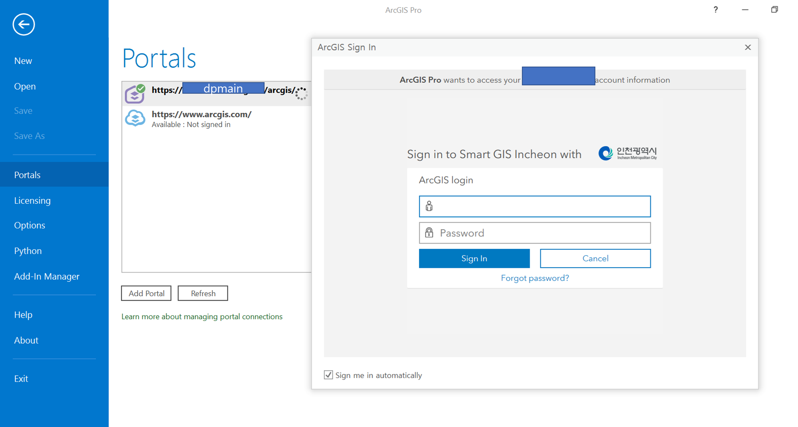Open the Forgot password? link
The image size is (798, 427).
[x=535, y=278]
